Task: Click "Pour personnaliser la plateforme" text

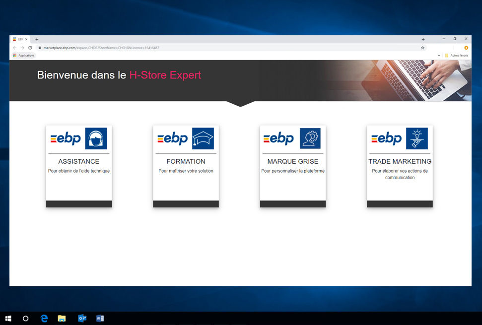Action: [x=293, y=171]
